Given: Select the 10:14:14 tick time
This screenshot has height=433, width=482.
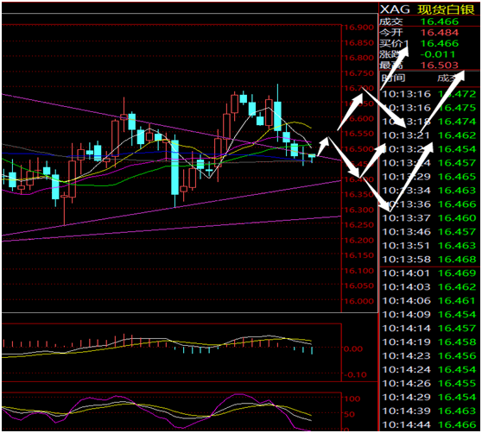Looking at the screenshot, I should (406, 329).
